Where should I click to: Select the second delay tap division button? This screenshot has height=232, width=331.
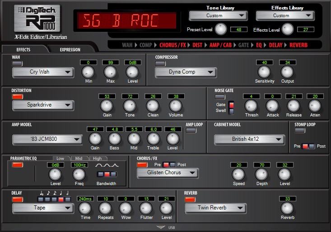click(x=47, y=200)
